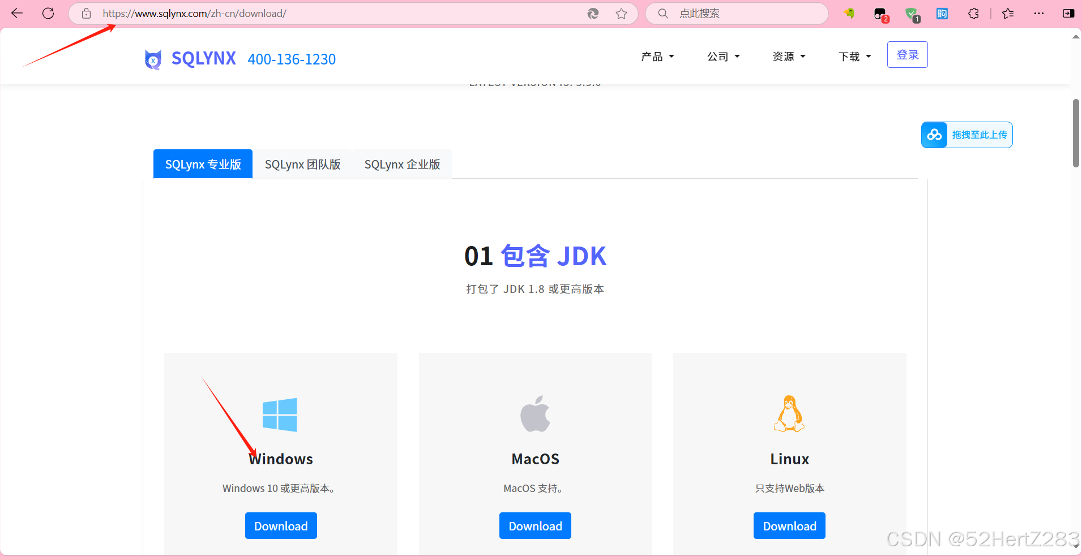
Task: Bookmark this page with the star icon
Action: [621, 14]
